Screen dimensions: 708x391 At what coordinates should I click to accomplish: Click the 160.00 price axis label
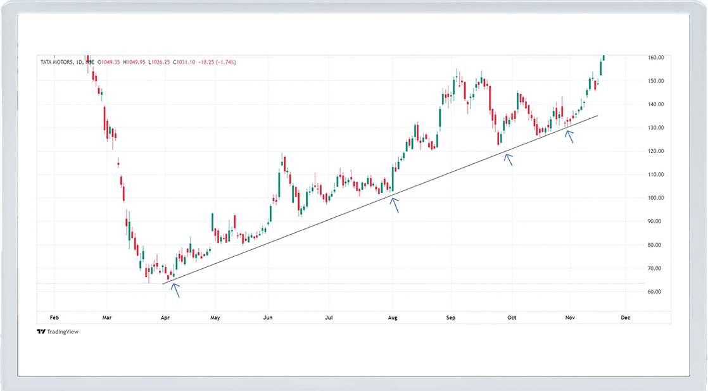[x=655, y=58]
